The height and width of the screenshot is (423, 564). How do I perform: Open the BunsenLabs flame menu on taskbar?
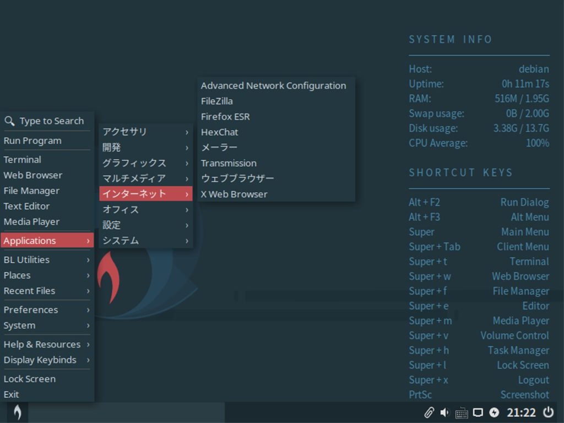(17, 411)
